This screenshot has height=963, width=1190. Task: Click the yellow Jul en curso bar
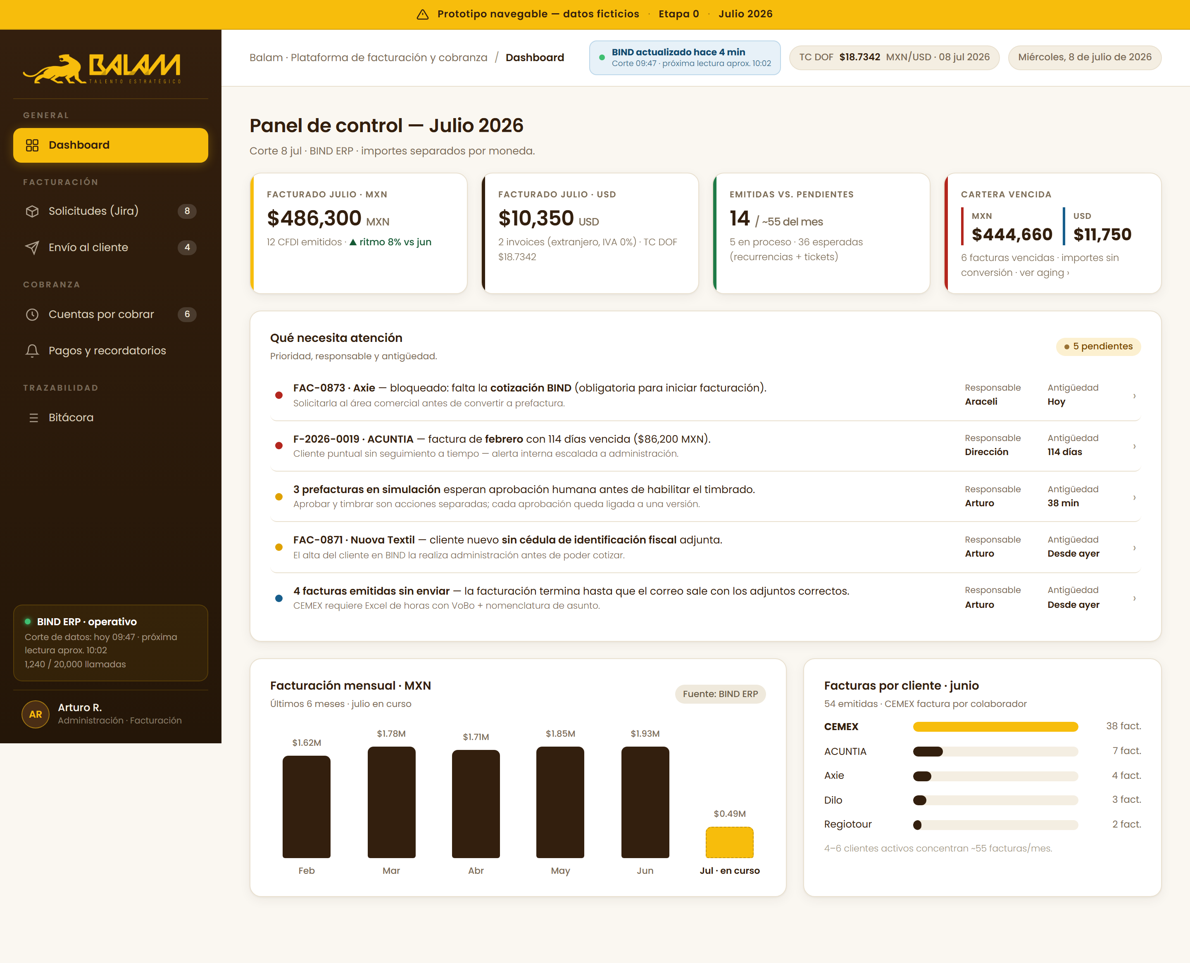point(729,842)
